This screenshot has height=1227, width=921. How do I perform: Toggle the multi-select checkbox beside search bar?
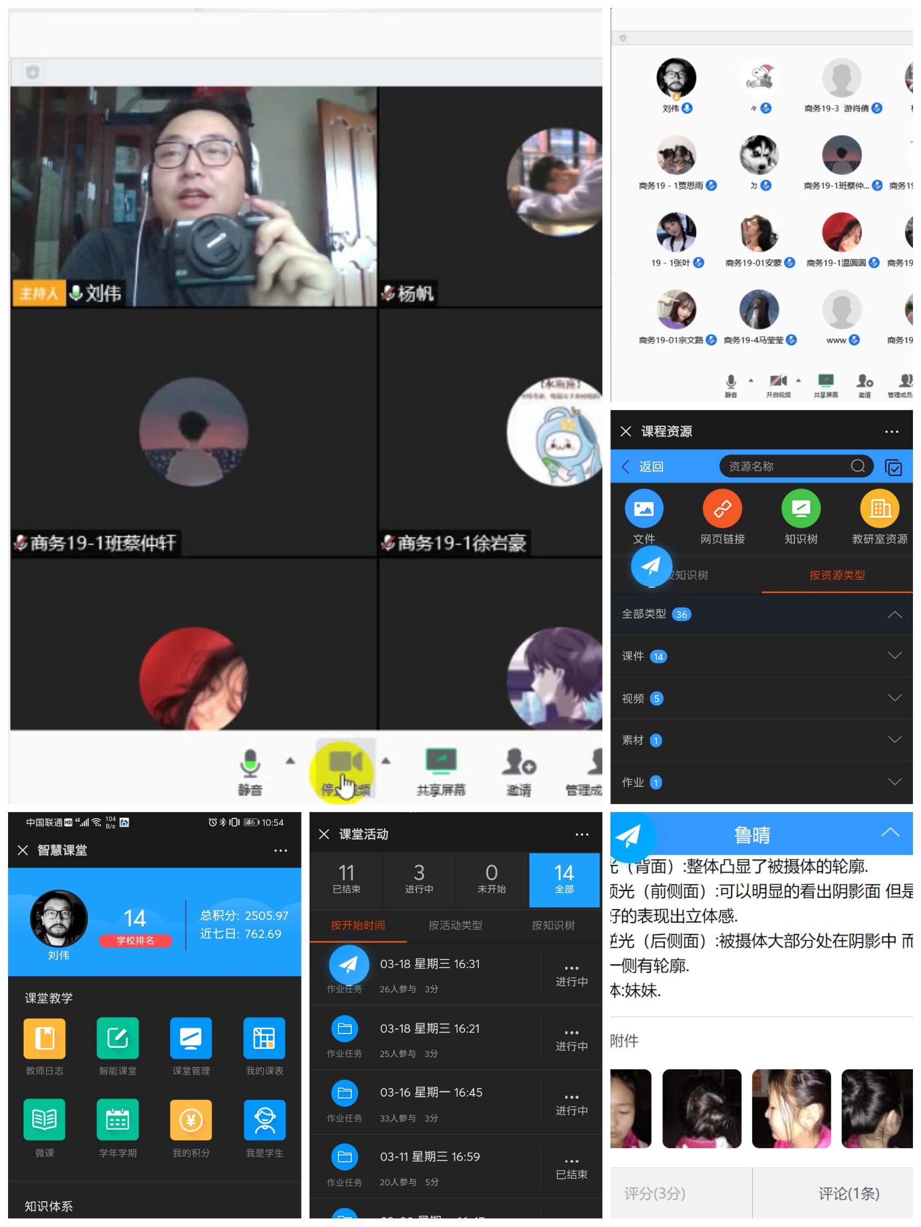893,467
